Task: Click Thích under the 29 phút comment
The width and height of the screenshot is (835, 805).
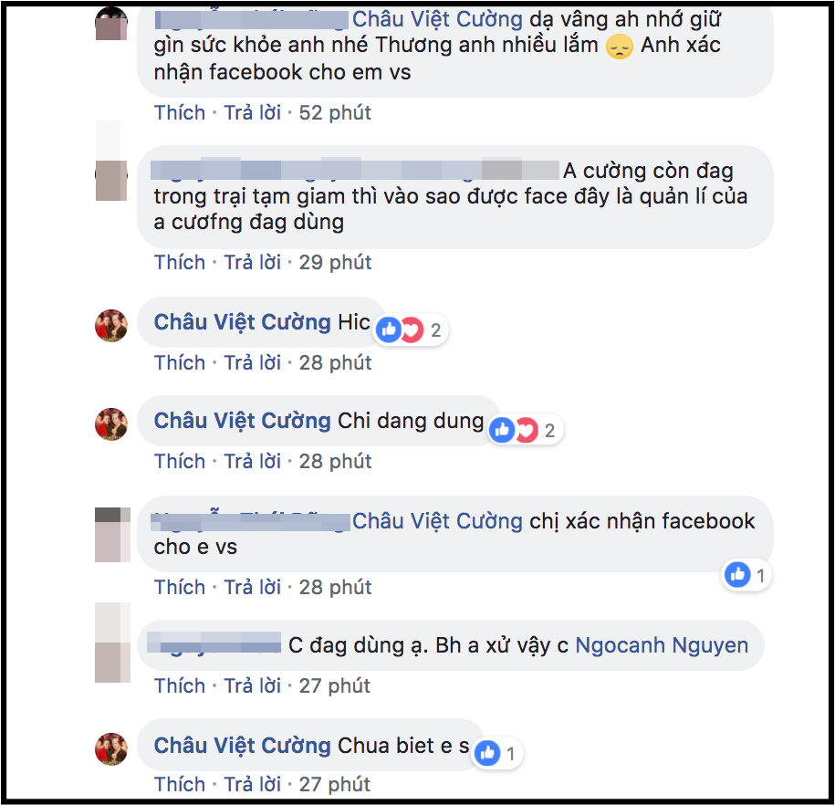Action: pos(180,263)
